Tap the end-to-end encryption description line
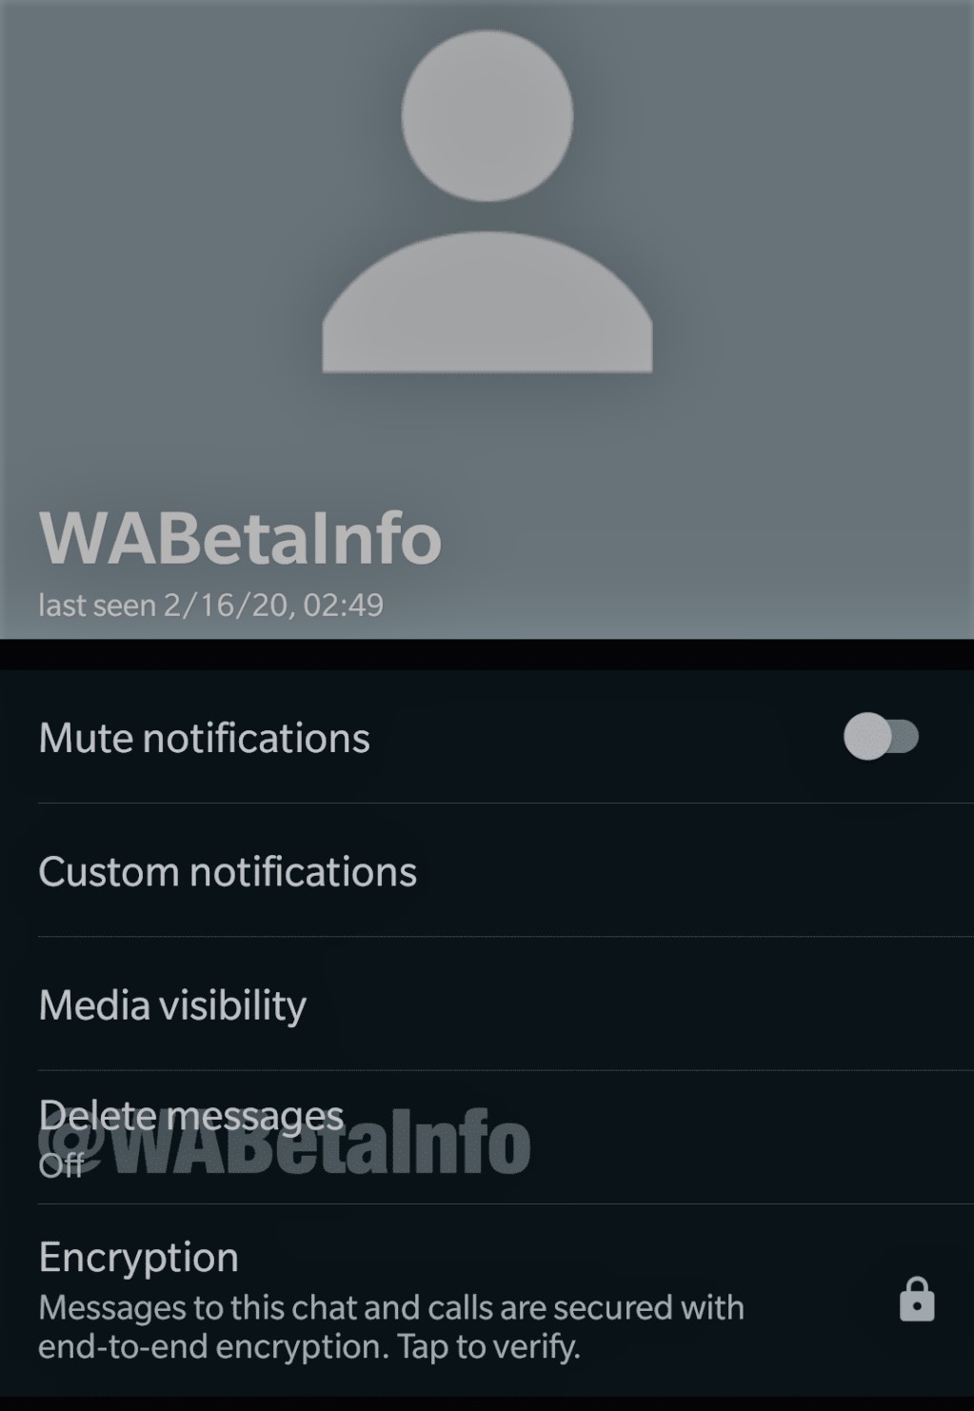Screen dimensions: 974x1411 pyautogui.click(x=309, y=1346)
